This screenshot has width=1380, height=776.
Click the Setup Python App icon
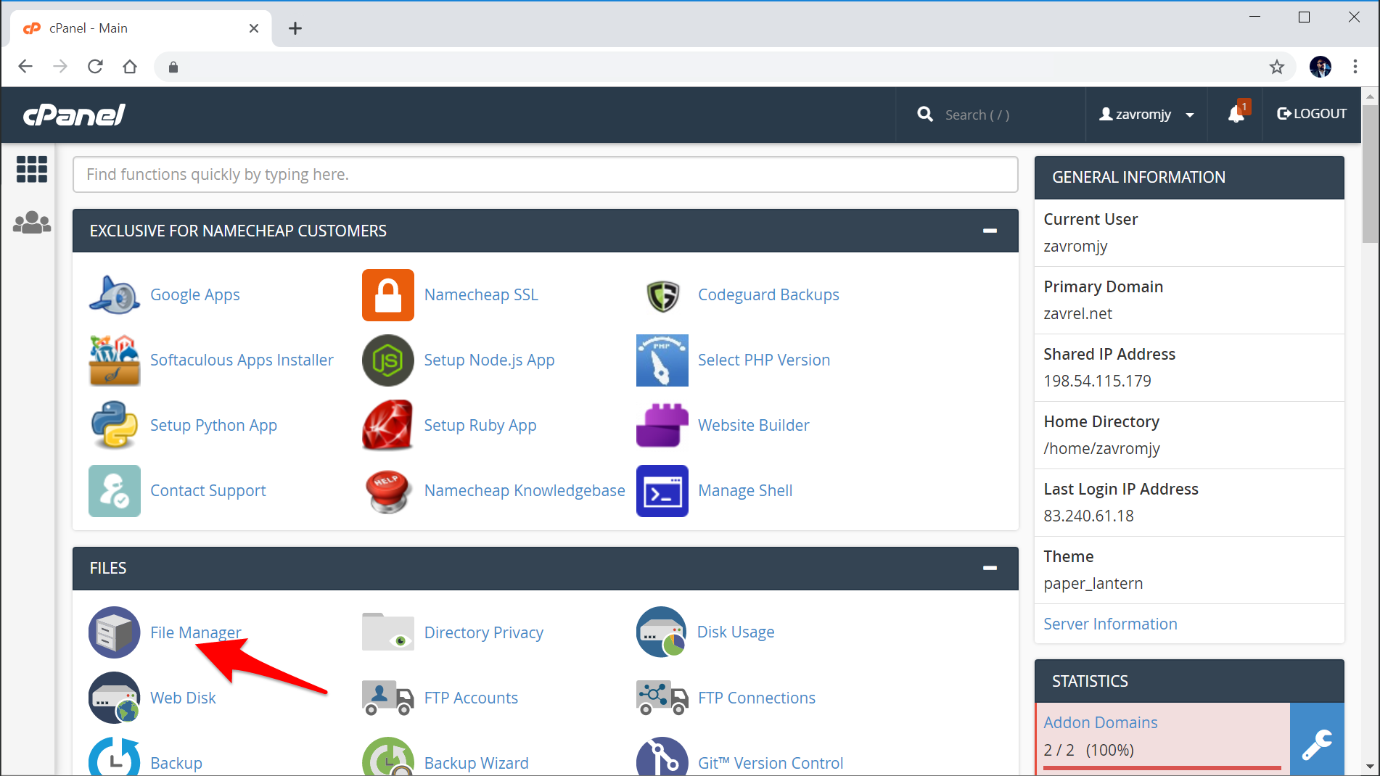point(115,426)
